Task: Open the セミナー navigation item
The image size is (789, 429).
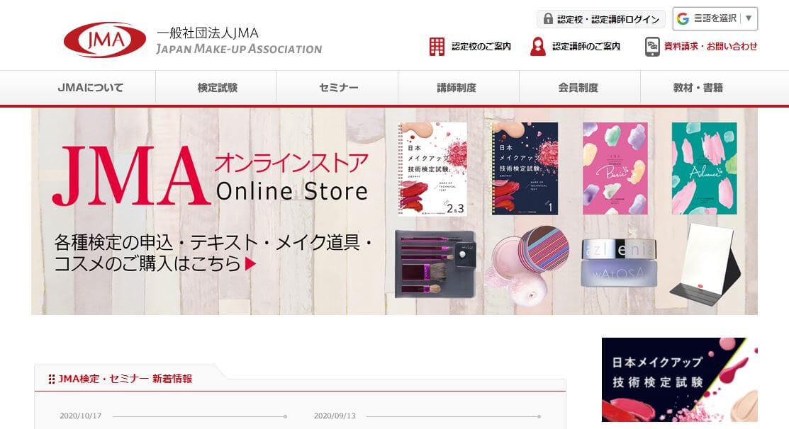Action: pyautogui.click(x=338, y=88)
